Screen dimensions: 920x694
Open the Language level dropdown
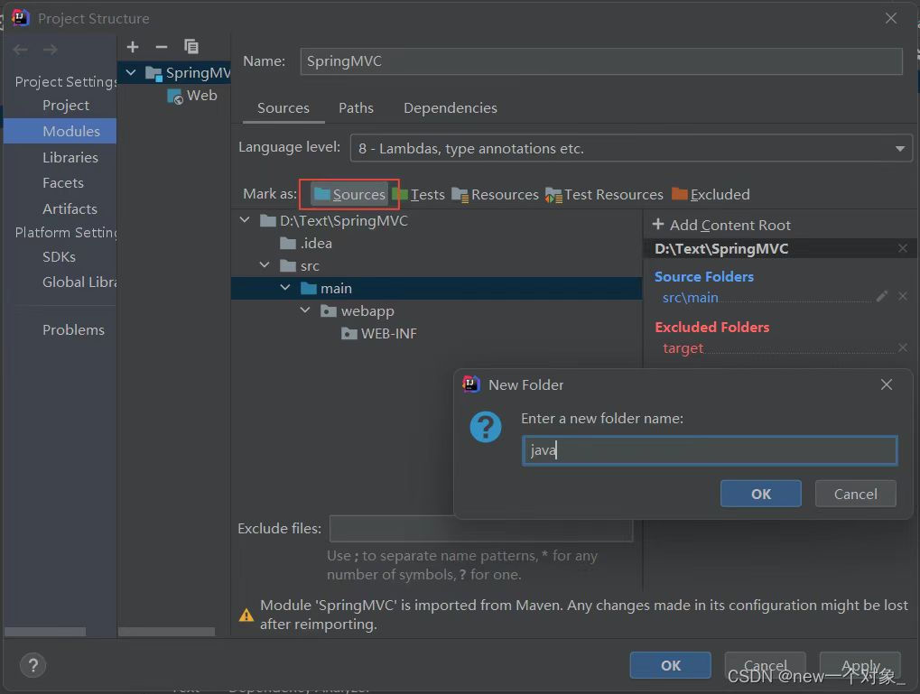click(x=631, y=148)
